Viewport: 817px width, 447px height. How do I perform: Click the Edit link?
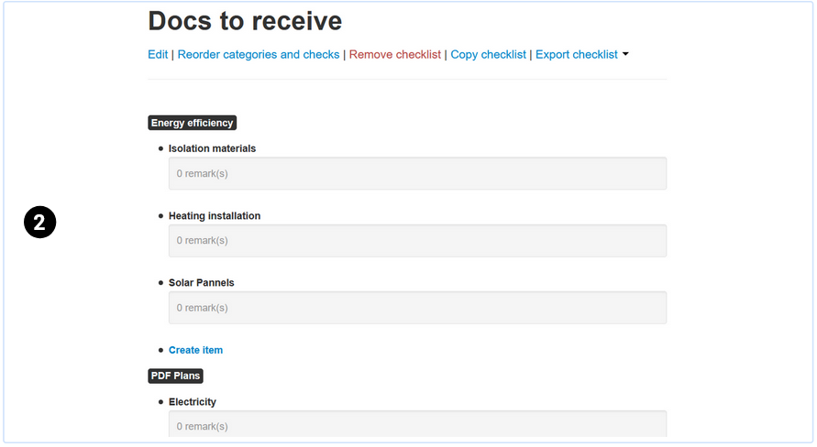[158, 55]
